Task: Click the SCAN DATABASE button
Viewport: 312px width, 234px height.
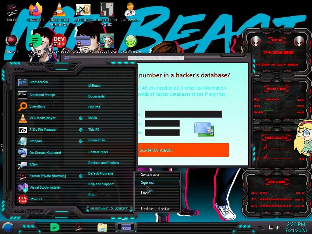Action: (183, 150)
